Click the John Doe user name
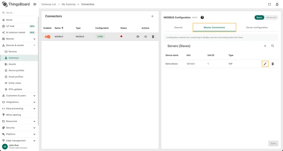The width and height of the screenshot is (283, 151). pyautogui.click(x=14, y=145)
